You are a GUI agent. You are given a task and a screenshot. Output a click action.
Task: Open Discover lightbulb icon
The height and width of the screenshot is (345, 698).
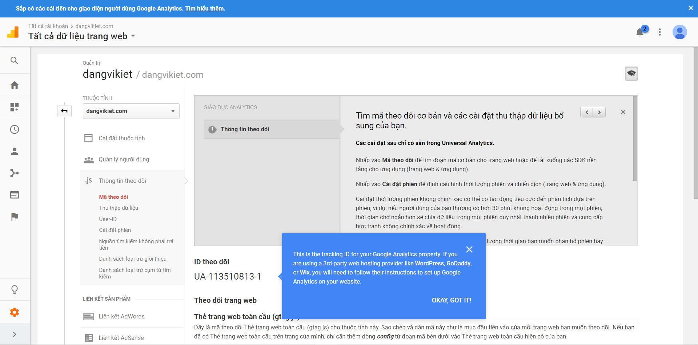(x=15, y=290)
